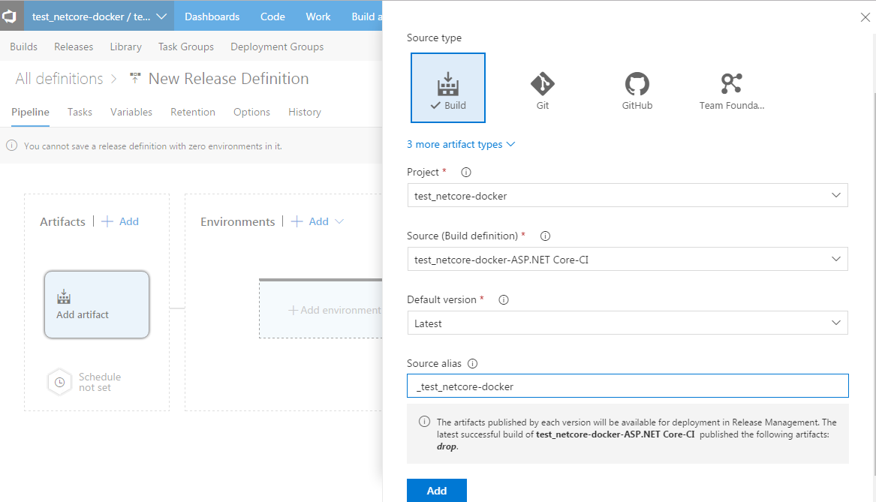Screen dimensions: 876x502
Task: Open the project selector dropdown in header
Action: [x=99, y=17]
